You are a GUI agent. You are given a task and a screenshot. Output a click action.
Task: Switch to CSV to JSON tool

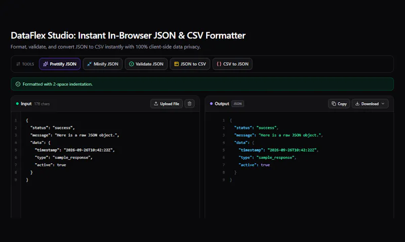point(232,64)
